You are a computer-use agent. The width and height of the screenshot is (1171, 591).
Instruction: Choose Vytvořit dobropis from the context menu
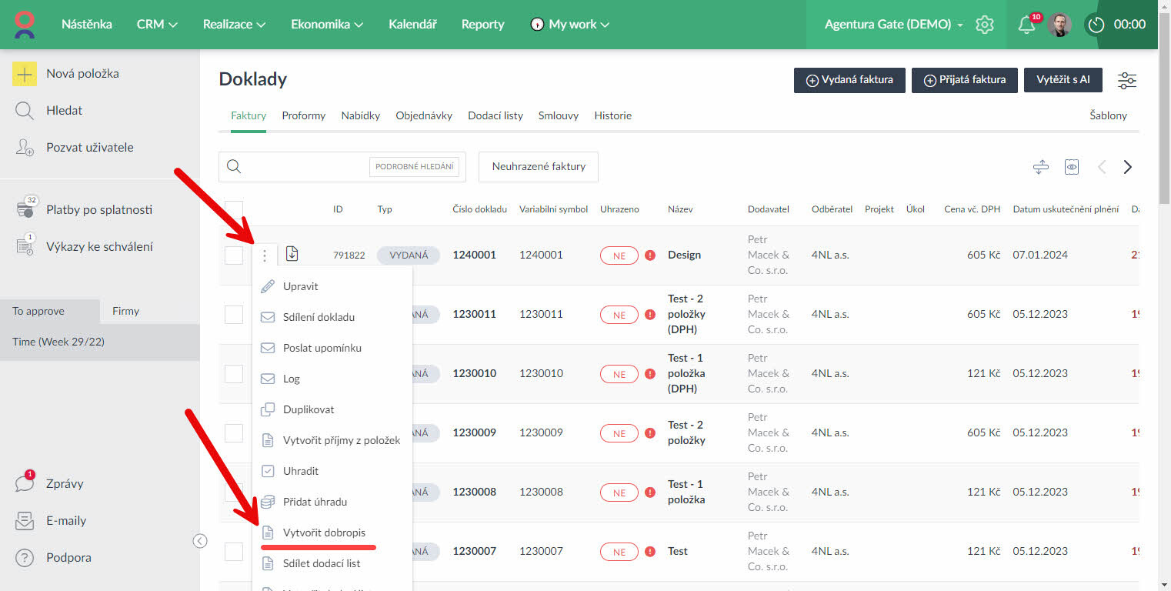click(324, 533)
